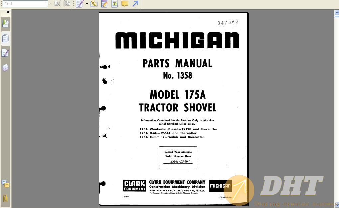
Task: Expand the navigation pane with double arrow
Action: (x=8, y=12)
